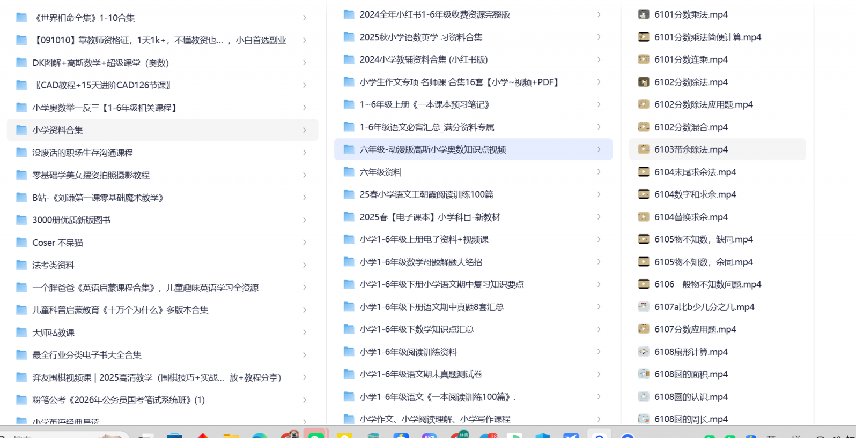Viewport: 856px width, 438px height.
Task: Expand the arrow next to 六年级-动漫版高斯小学奥数知识点视频
Action: [599, 149]
